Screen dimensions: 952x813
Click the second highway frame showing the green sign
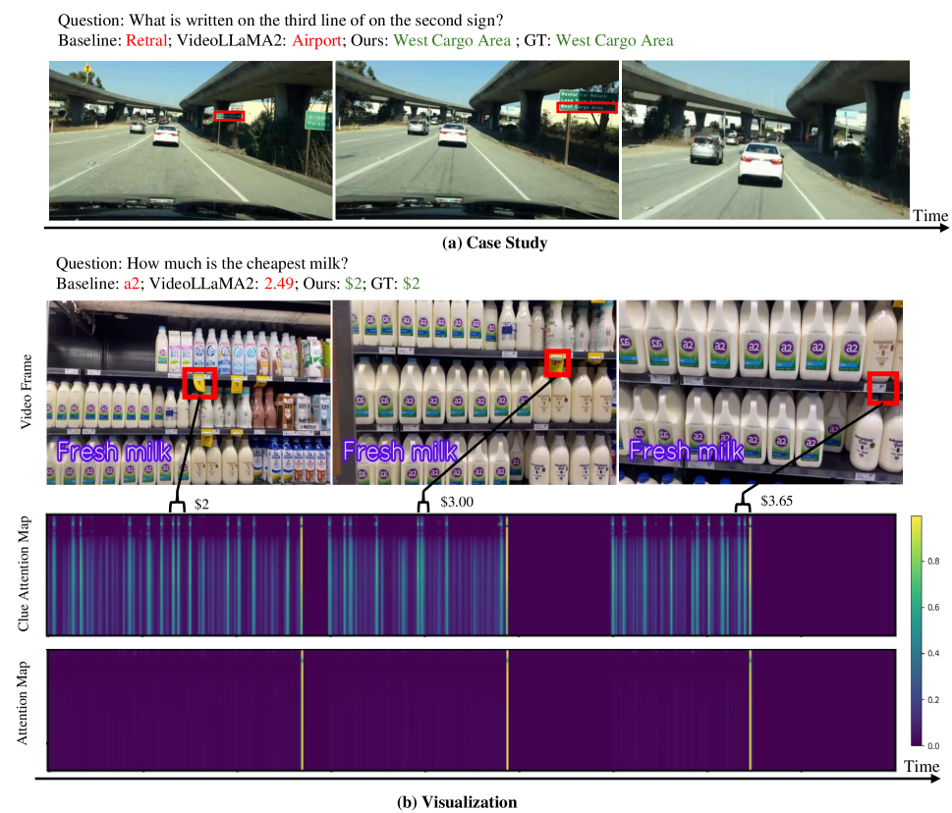[x=477, y=140]
